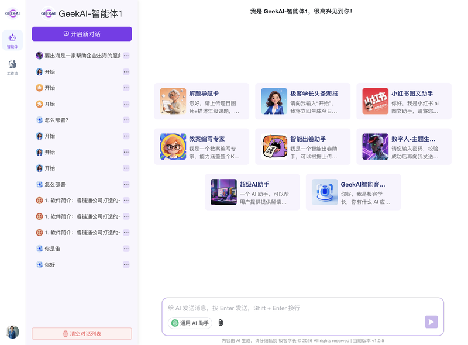Click the avatar beside 要出海 conversation
Screen dimensions: 468x345
tap(39, 56)
